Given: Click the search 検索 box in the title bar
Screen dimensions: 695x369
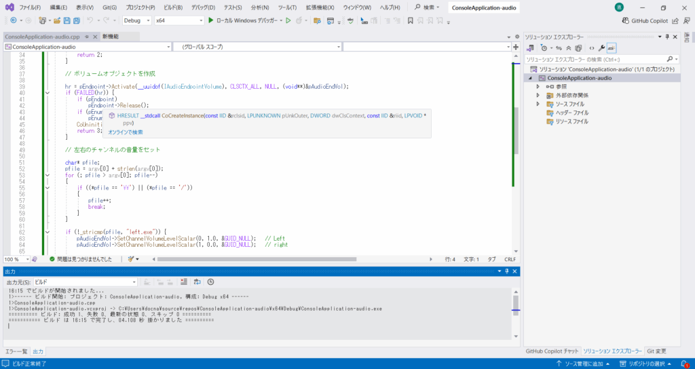Looking at the screenshot, I should [428, 7].
